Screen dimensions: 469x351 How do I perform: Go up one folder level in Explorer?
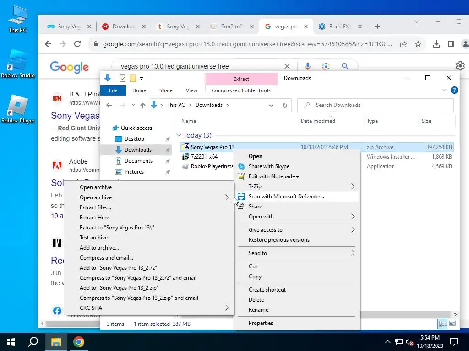143,105
